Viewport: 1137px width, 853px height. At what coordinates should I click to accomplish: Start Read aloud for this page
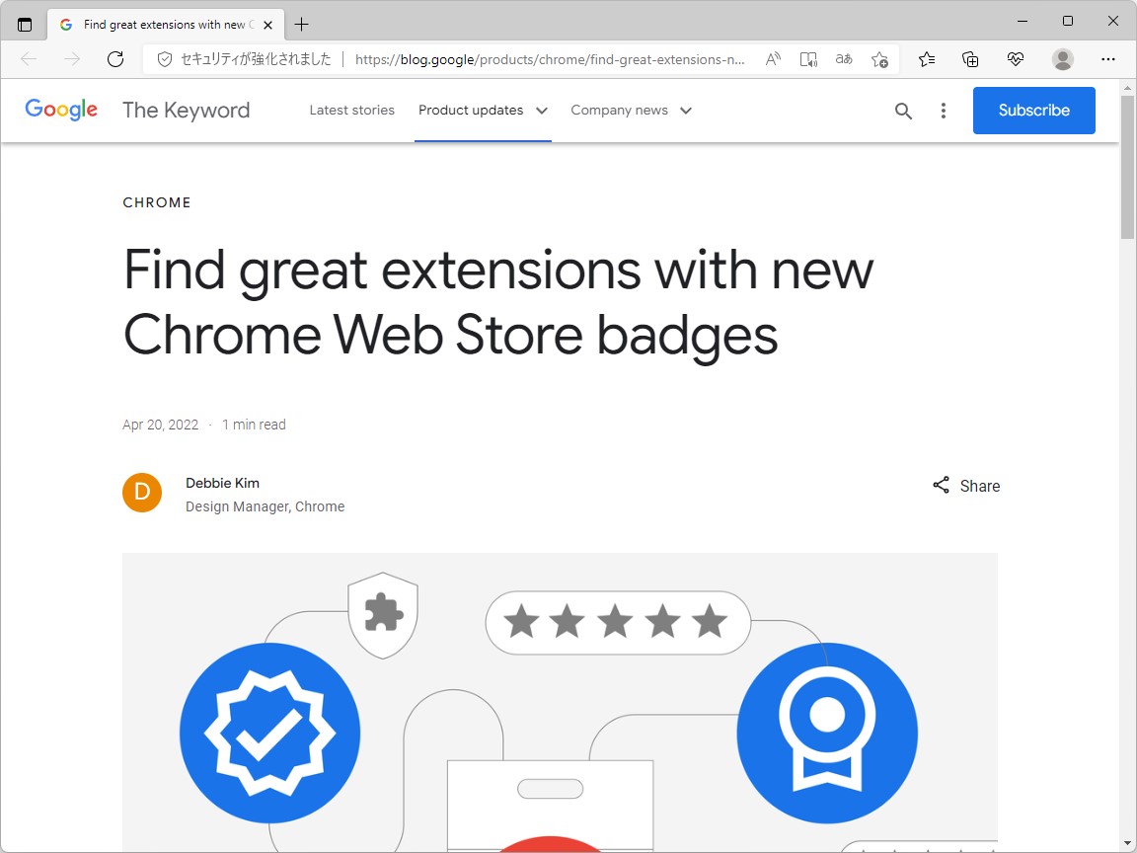pos(773,59)
